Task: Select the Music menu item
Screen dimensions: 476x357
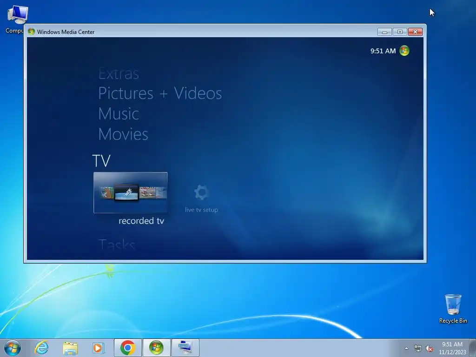Action: pos(119,114)
